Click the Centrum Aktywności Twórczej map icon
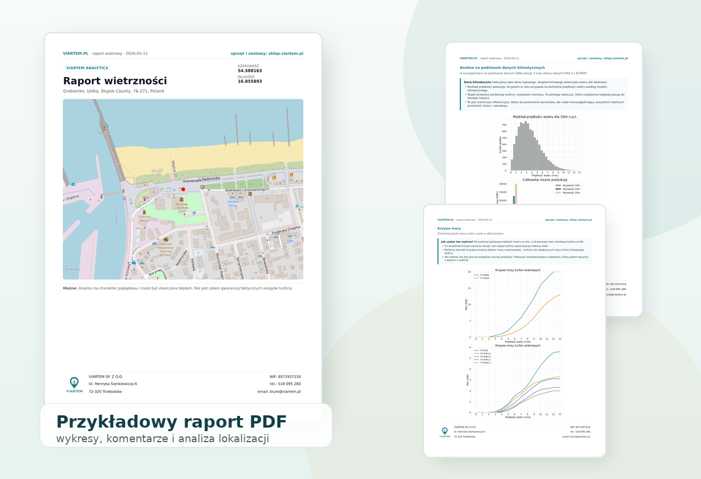Screen dimensions: 701x479 click(166, 239)
